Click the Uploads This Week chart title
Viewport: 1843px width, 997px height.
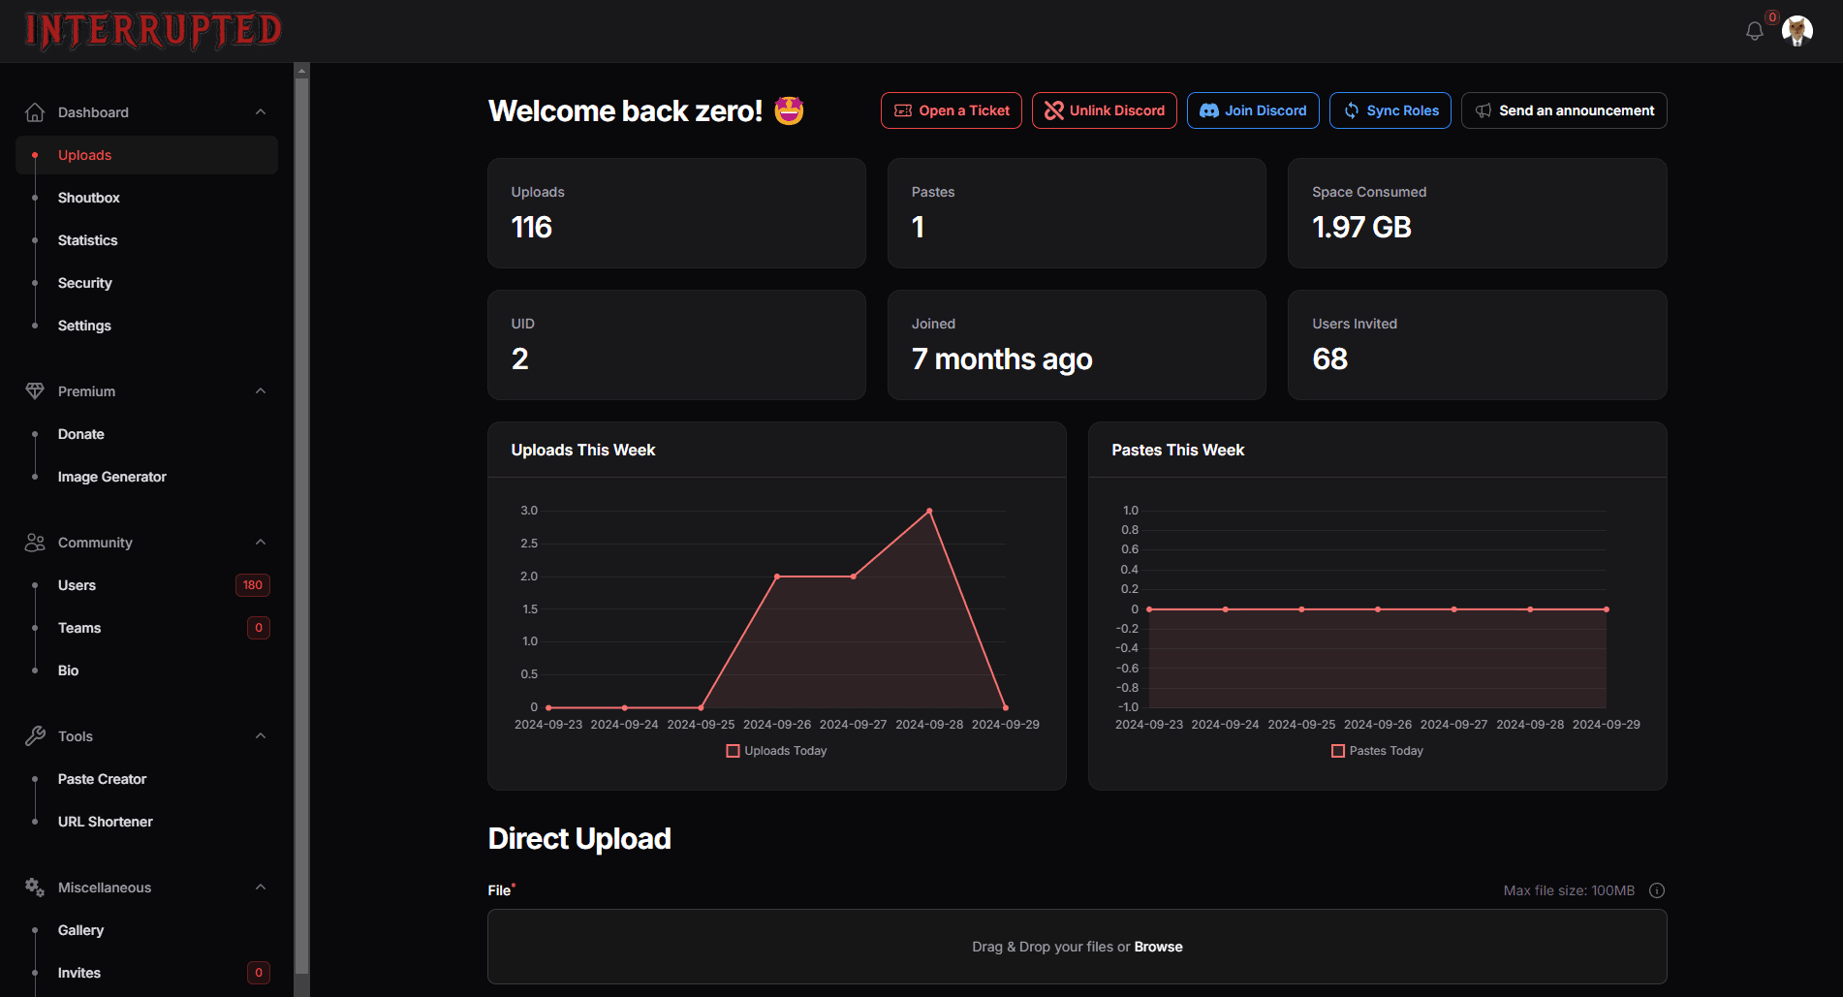pos(583,450)
